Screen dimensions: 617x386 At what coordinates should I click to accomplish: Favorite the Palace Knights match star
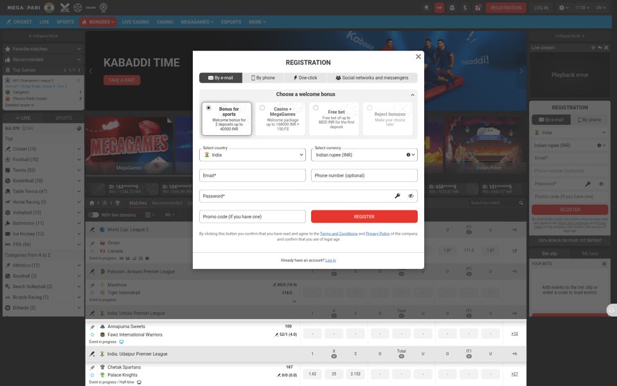click(x=92, y=375)
